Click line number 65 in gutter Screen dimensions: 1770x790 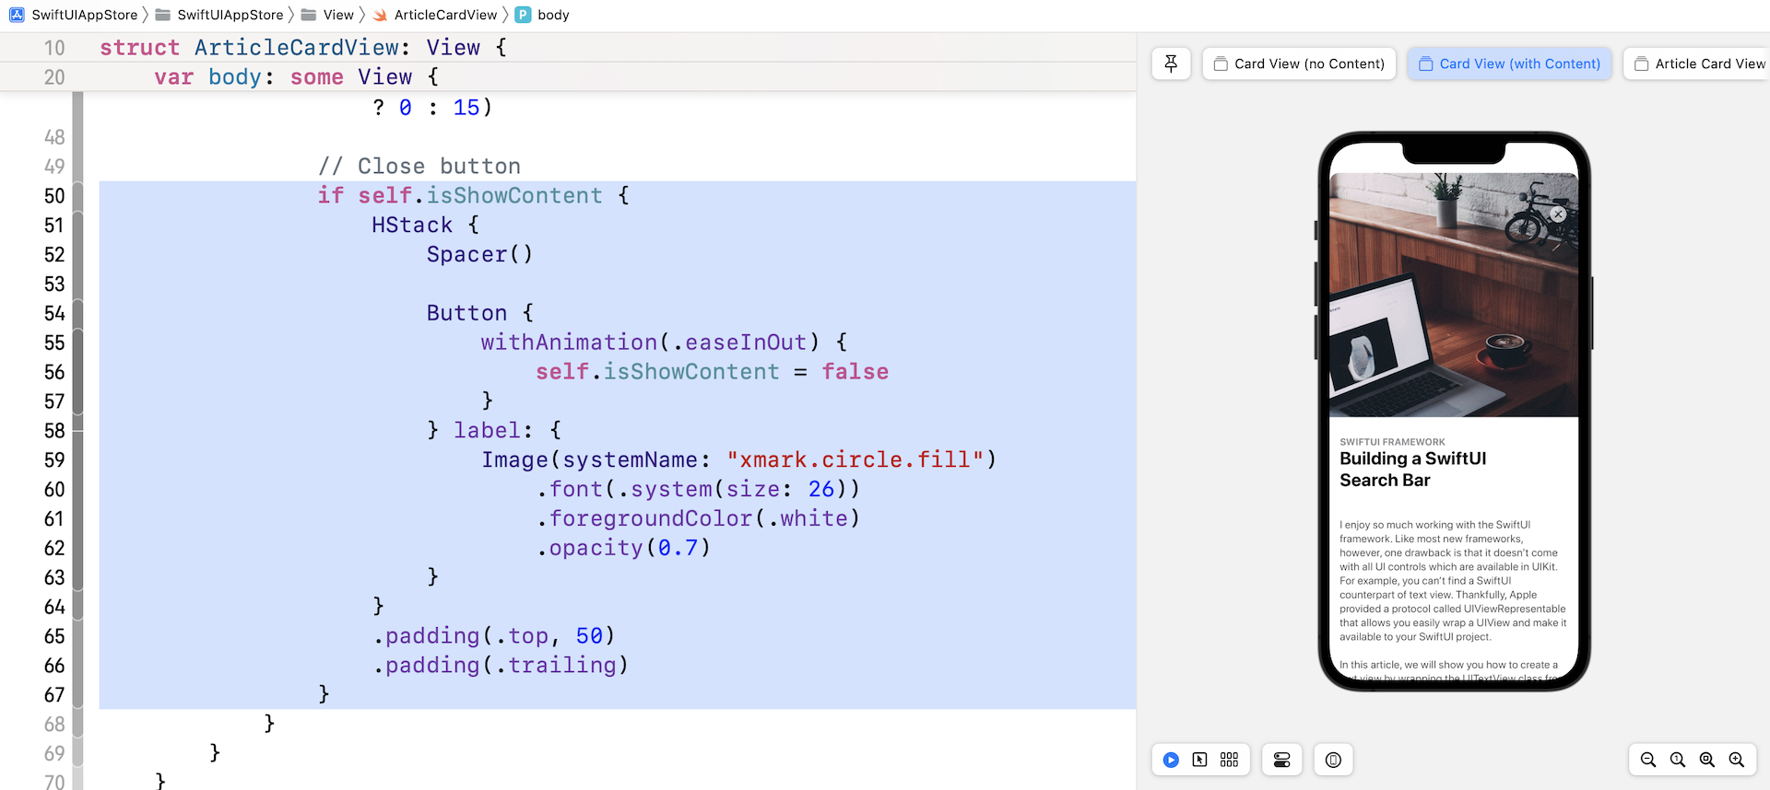54,636
